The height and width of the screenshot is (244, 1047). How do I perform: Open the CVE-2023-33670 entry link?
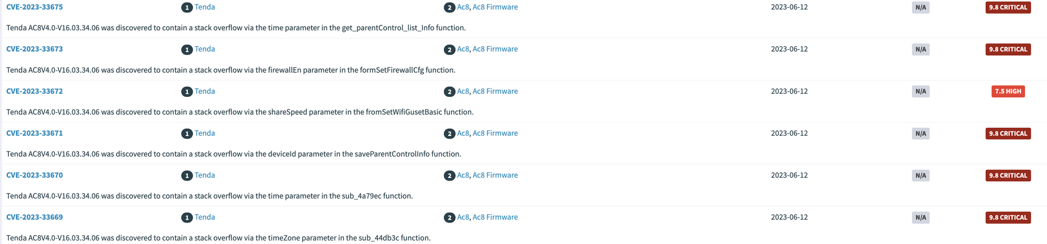[x=35, y=175]
